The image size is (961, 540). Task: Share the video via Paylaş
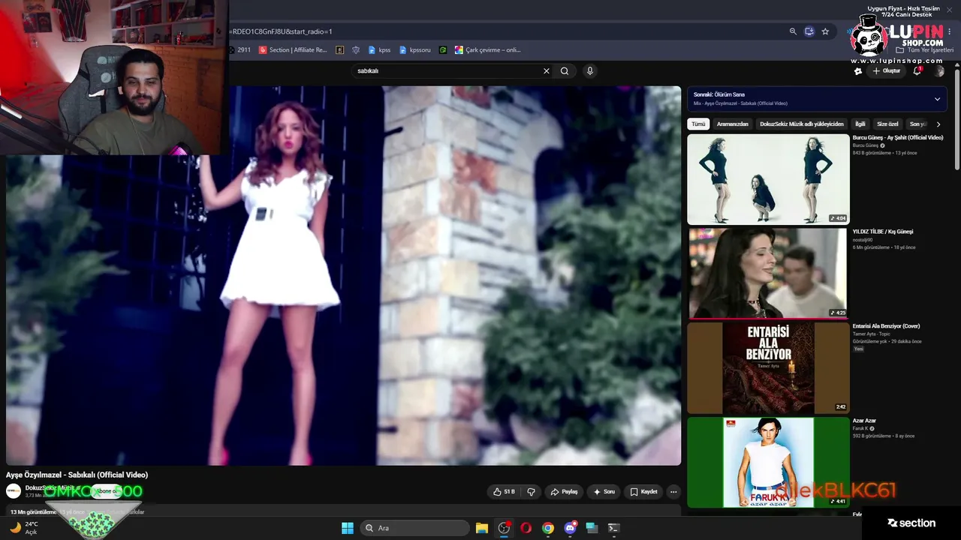click(564, 492)
